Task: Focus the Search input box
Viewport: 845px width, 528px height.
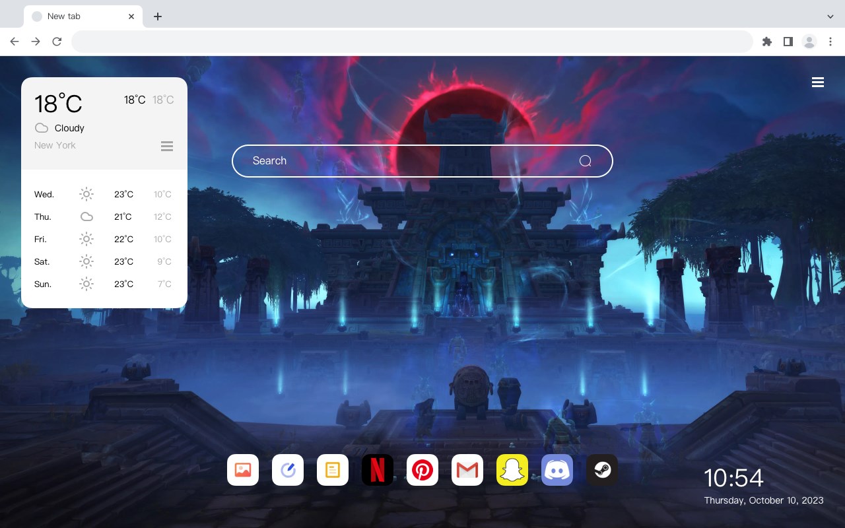Action: 422,161
